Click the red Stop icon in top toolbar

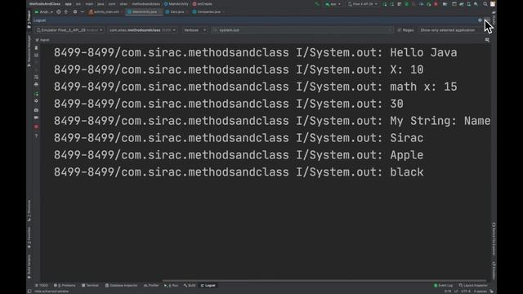pos(436,4)
